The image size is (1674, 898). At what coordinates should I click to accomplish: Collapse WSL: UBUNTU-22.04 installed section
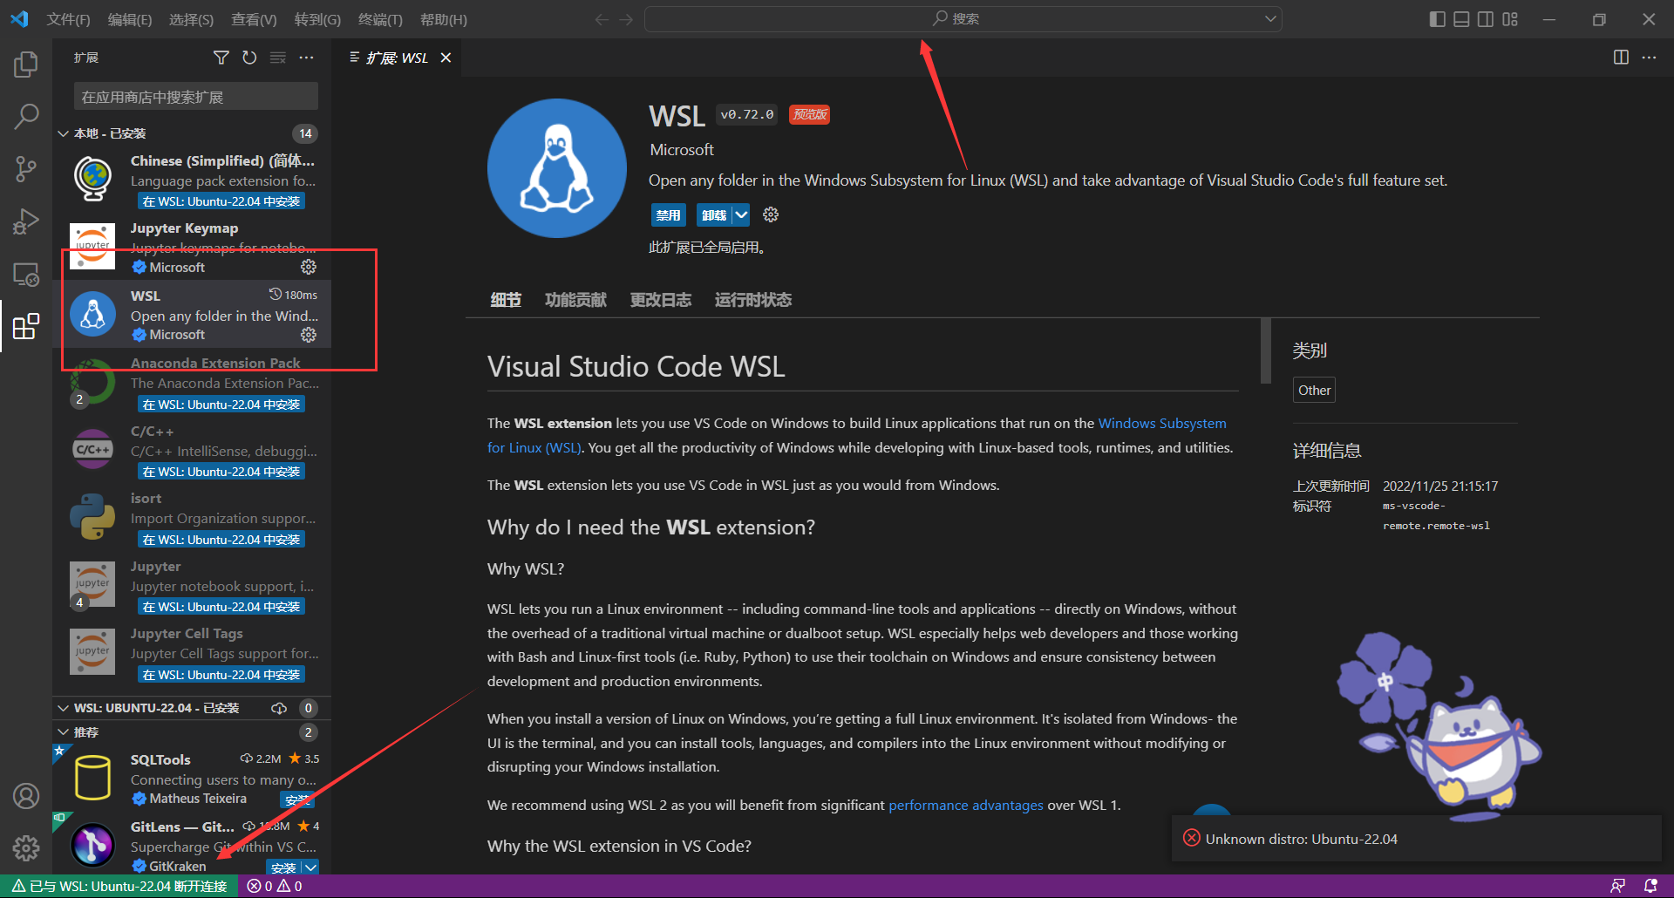pyautogui.click(x=63, y=708)
